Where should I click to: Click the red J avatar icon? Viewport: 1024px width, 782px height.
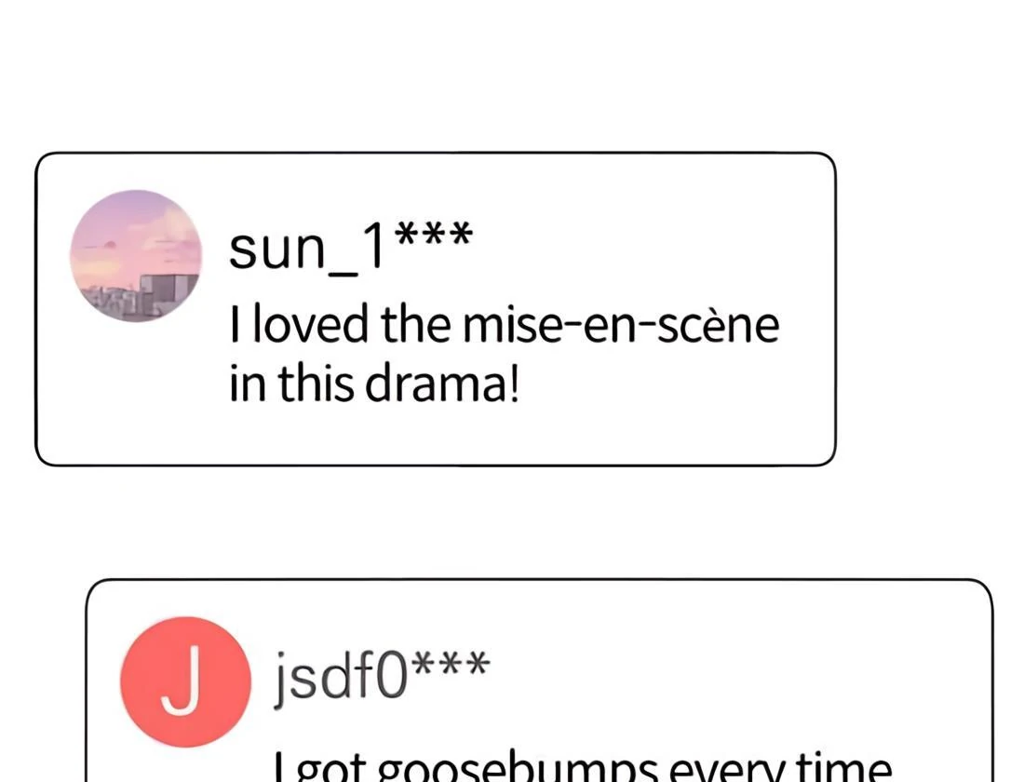pos(185,682)
